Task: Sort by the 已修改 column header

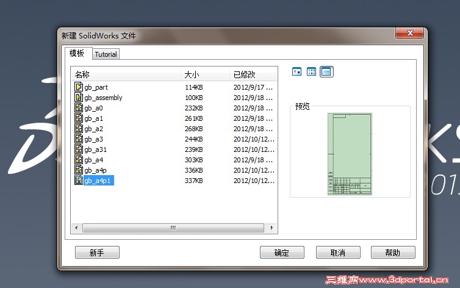Action: coord(253,74)
